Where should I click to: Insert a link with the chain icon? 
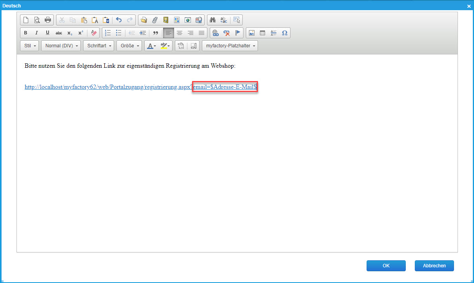pos(215,33)
